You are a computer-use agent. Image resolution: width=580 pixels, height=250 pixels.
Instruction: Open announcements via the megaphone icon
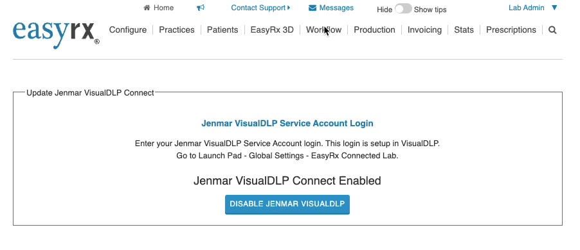pos(201,8)
